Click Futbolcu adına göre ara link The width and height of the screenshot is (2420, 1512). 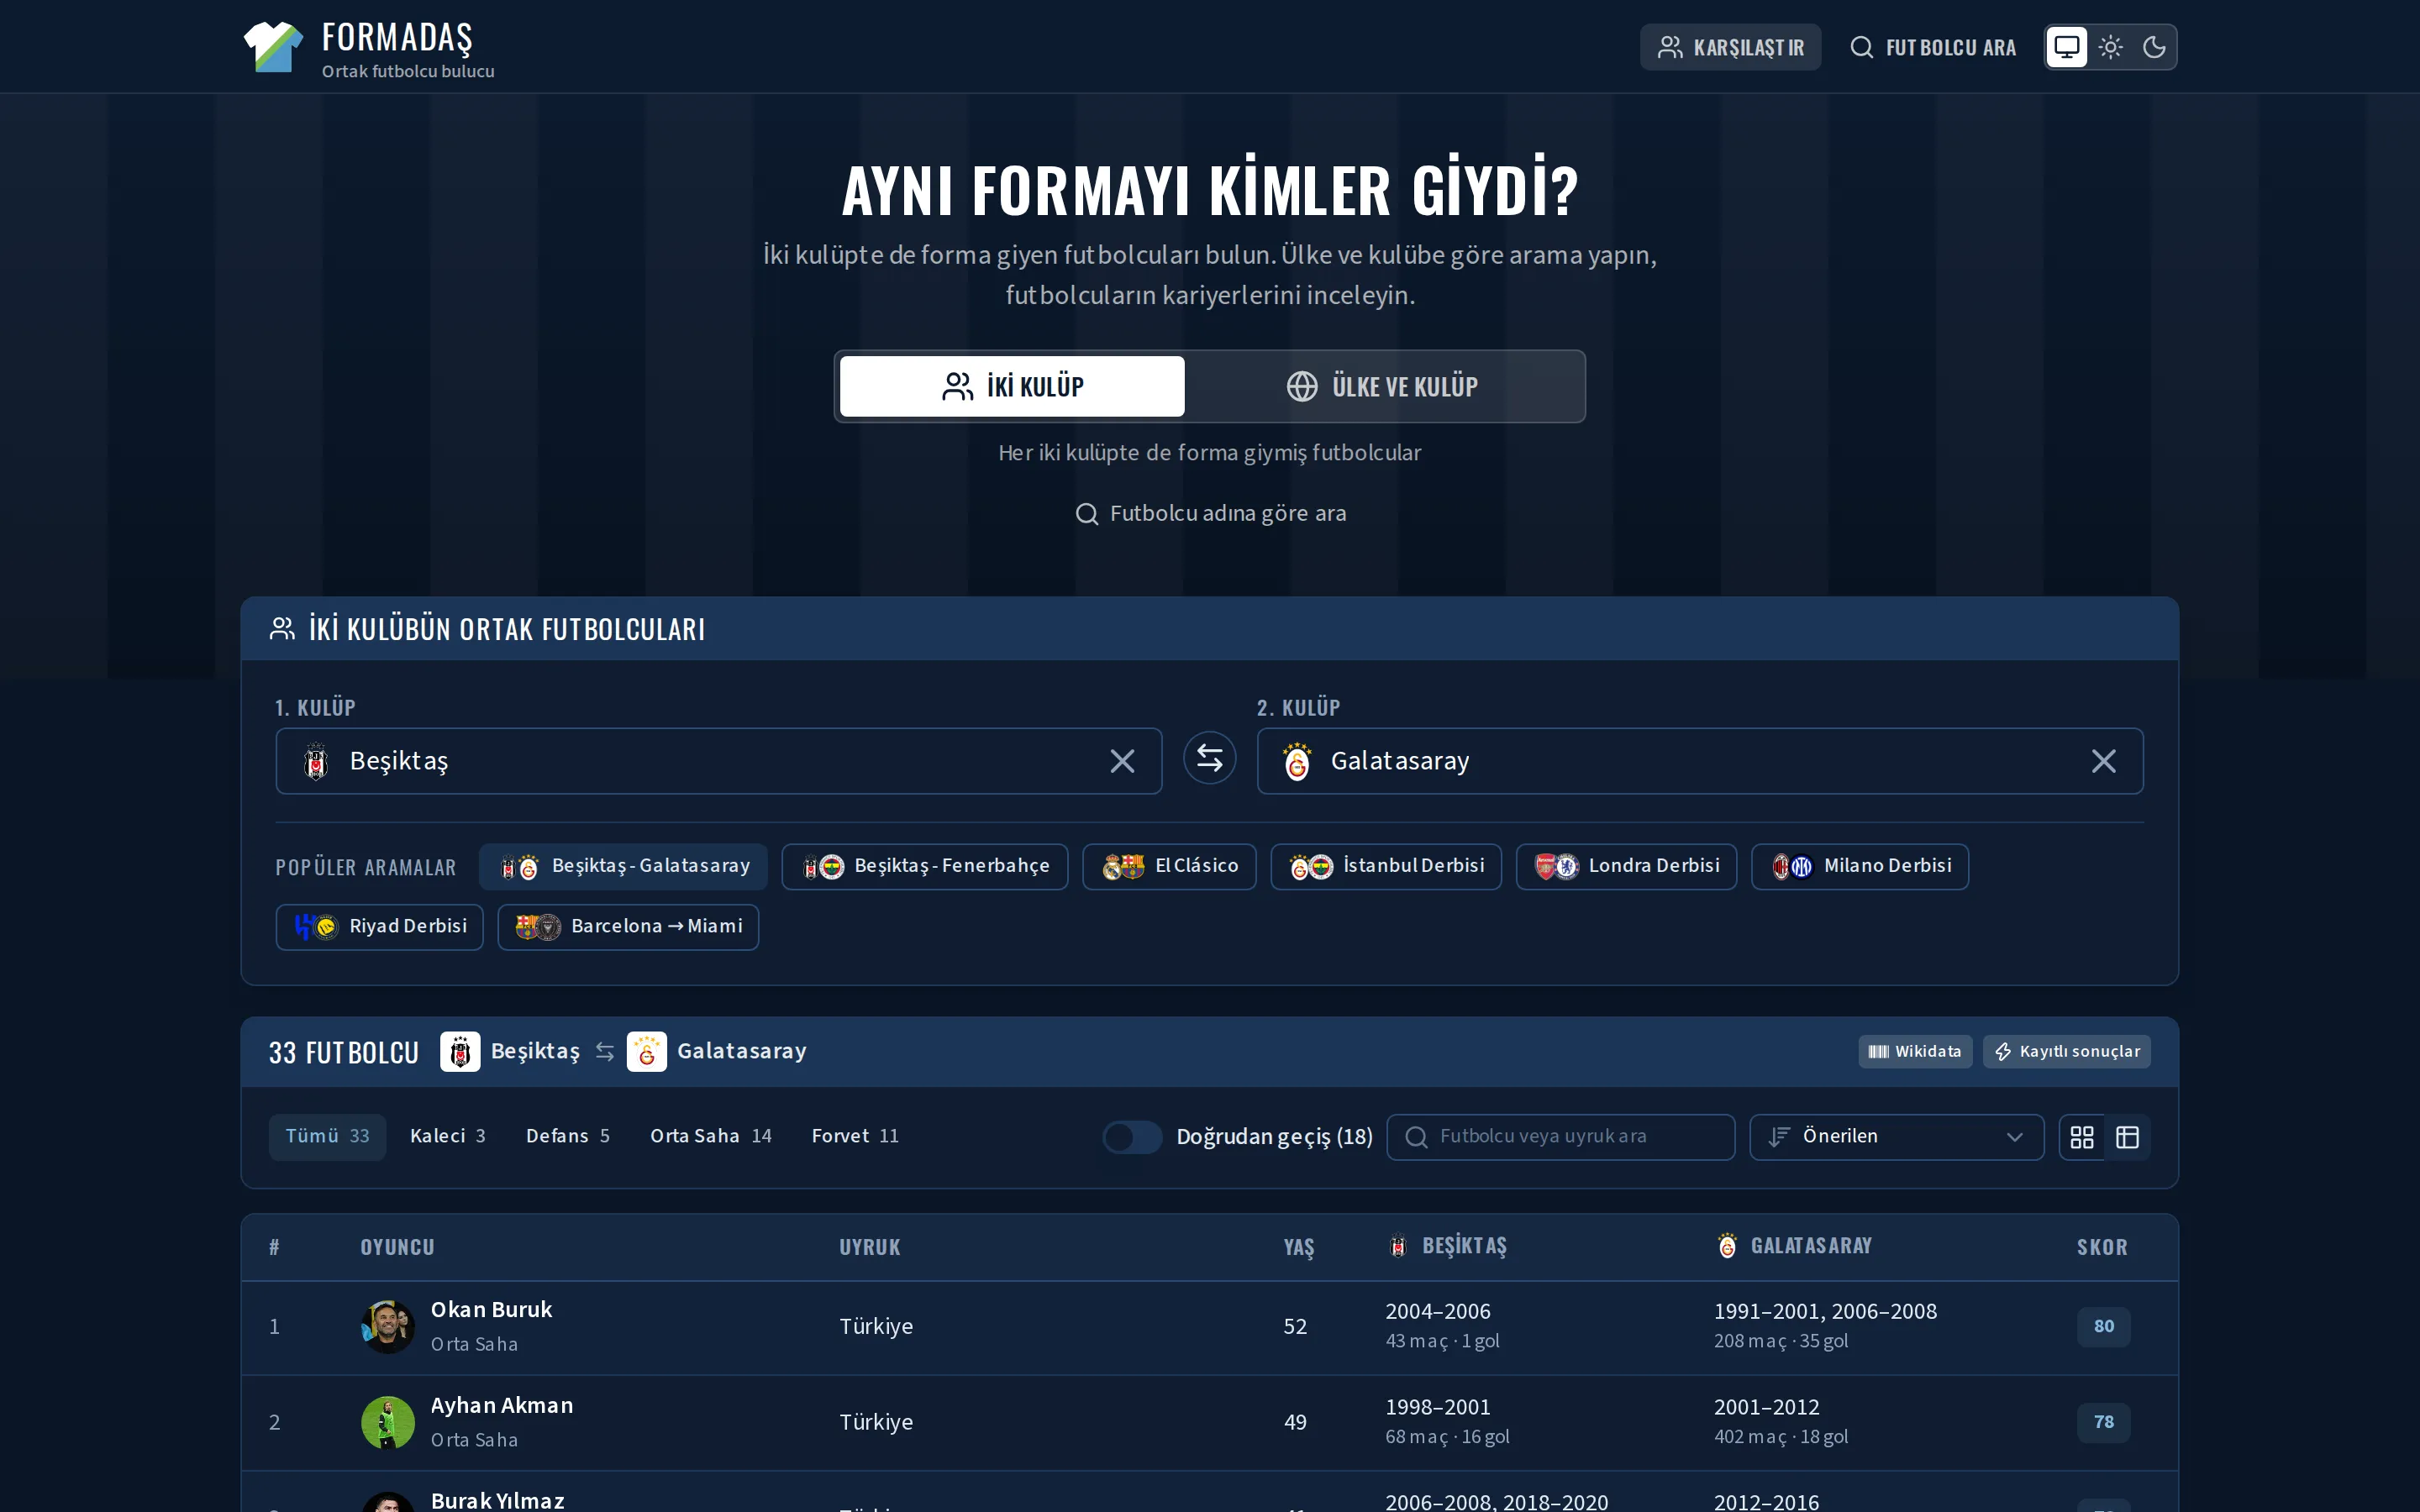click(1210, 514)
